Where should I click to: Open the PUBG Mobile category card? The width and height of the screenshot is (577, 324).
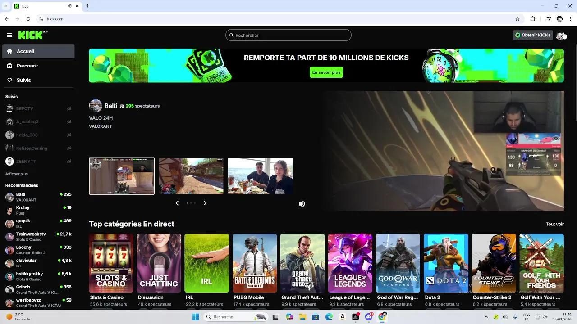point(255,263)
